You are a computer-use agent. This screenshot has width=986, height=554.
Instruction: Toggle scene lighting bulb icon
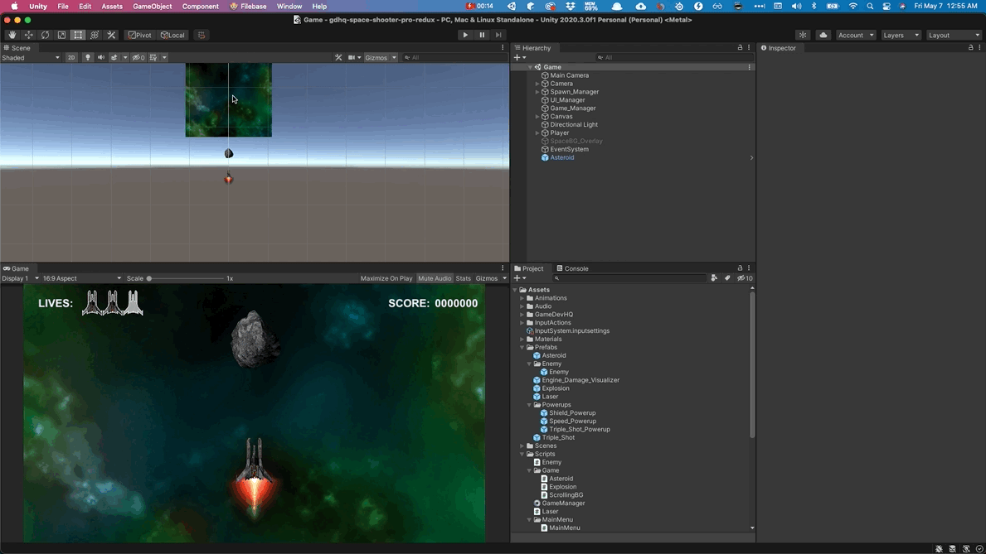[x=87, y=57]
